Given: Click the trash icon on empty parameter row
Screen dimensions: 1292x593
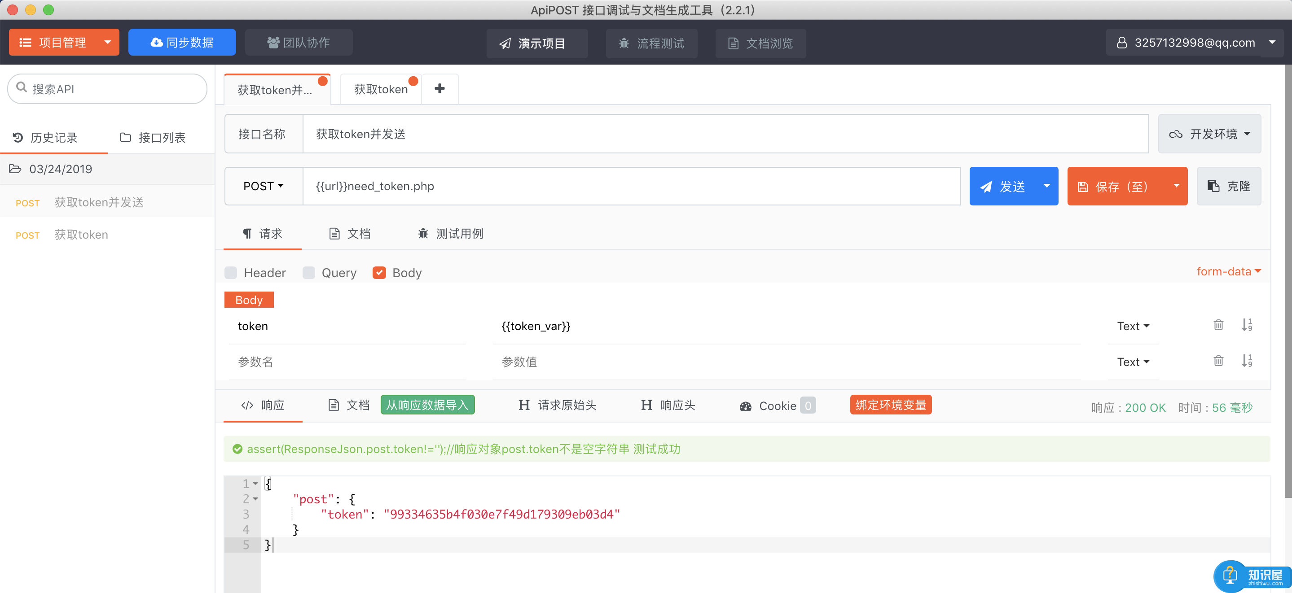Looking at the screenshot, I should click(x=1218, y=361).
